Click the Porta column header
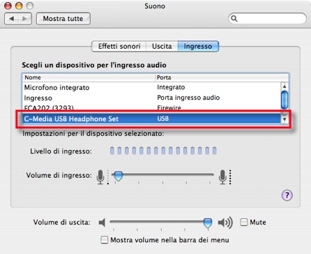This screenshot has width=311, height=254. pyautogui.click(x=222, y=77)
